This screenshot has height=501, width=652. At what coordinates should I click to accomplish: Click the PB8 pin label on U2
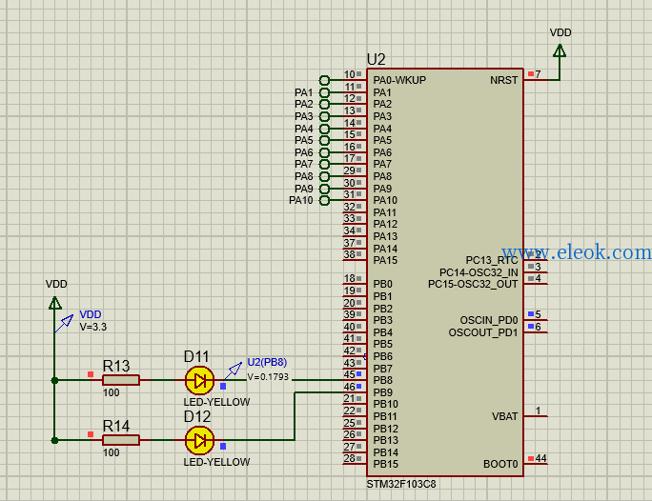pos(382,380)
